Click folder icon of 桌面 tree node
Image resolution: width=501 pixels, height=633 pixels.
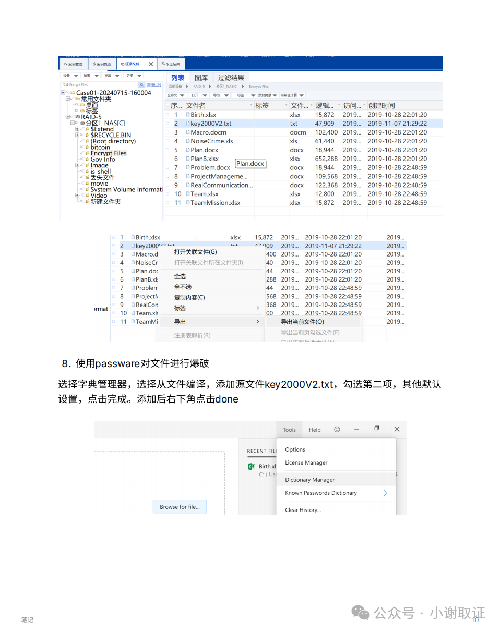coord(82,105)
